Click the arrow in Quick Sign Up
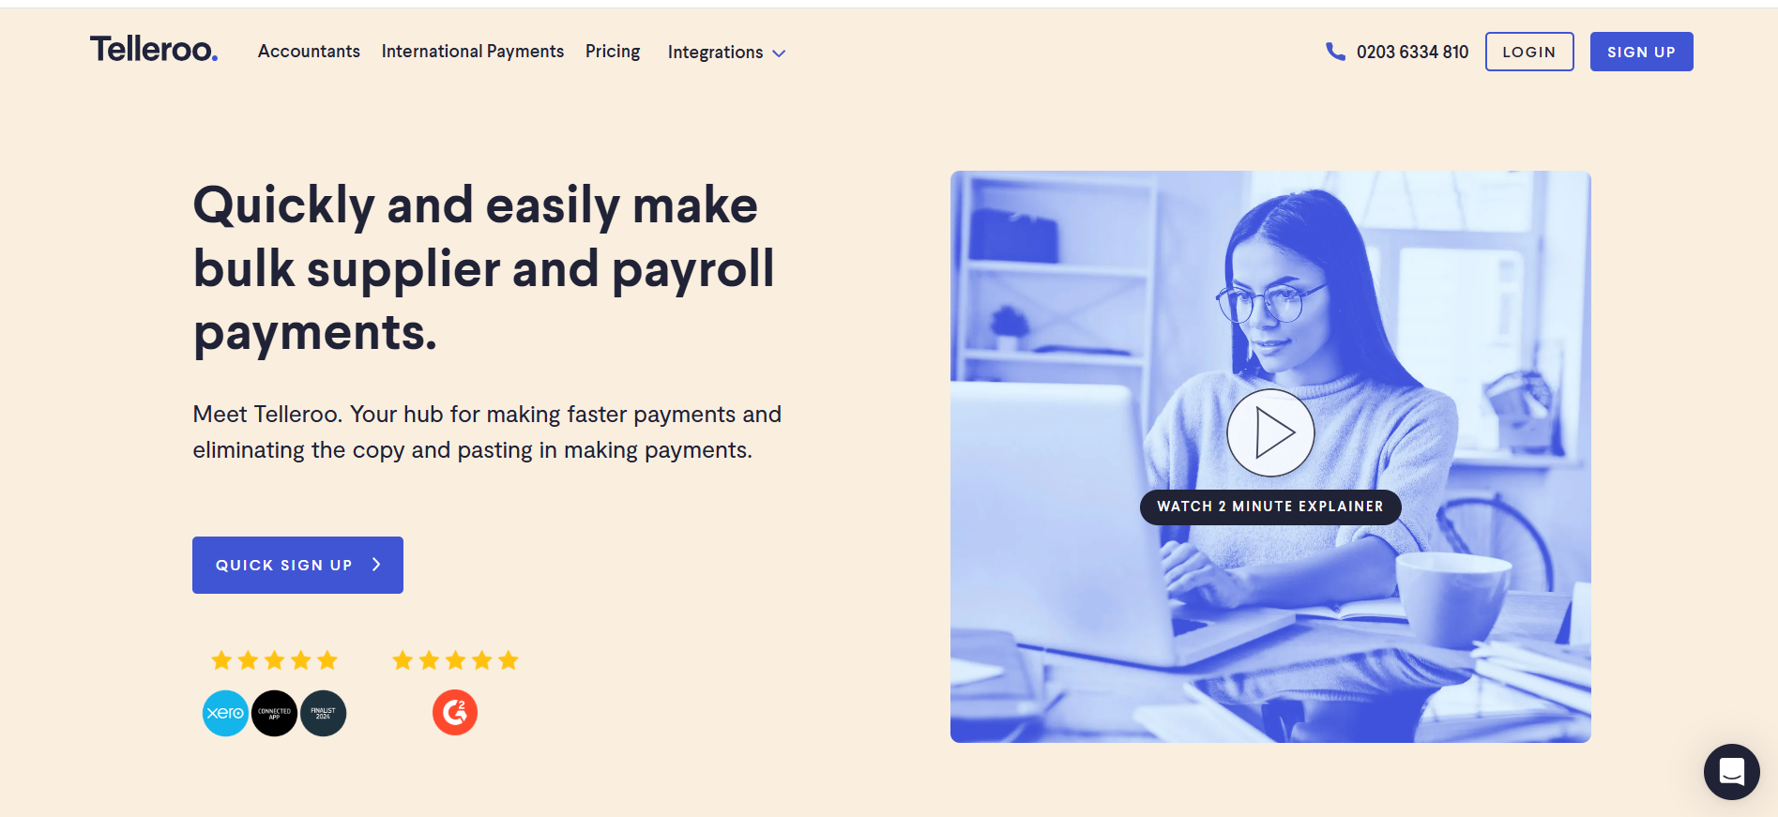 (x=376, y=565)
